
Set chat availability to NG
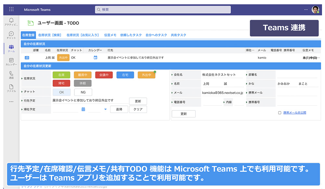point(83,92)
